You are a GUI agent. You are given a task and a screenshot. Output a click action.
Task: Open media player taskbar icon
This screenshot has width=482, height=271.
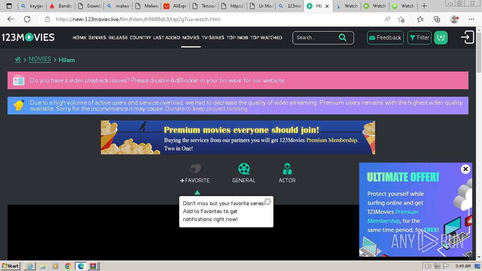55,266
